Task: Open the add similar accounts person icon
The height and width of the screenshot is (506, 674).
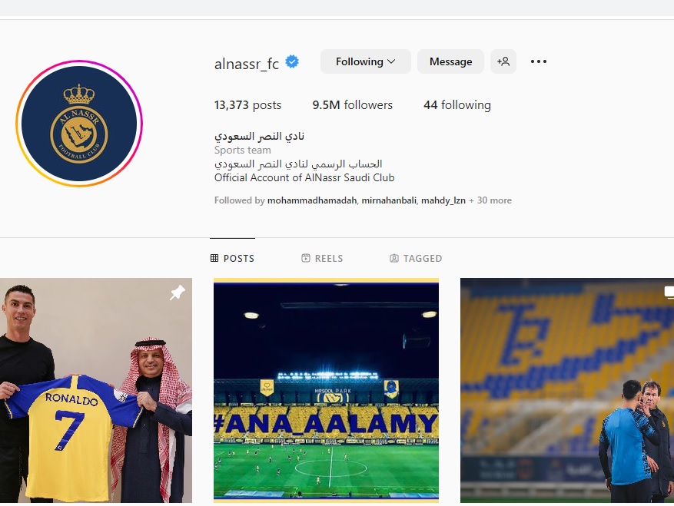Action: coord(503,61)
